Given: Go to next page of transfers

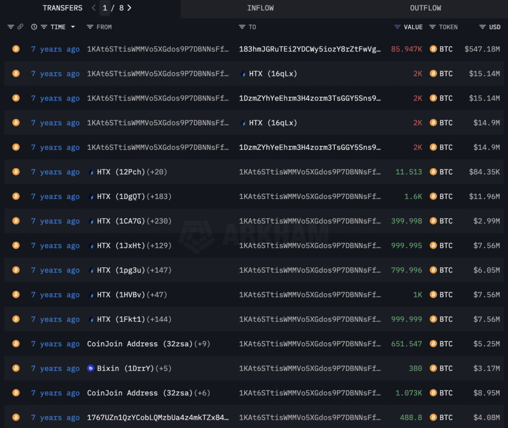Looking at the screenshot, I should (129, 8).
